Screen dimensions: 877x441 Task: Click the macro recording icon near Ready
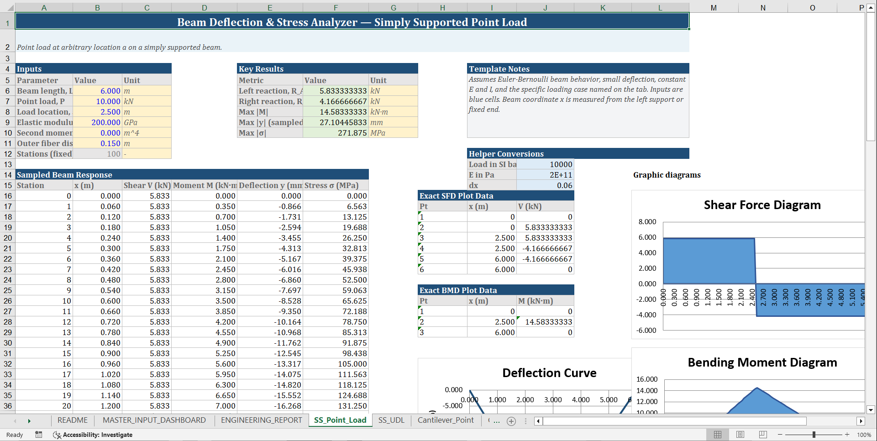[39, 435]
